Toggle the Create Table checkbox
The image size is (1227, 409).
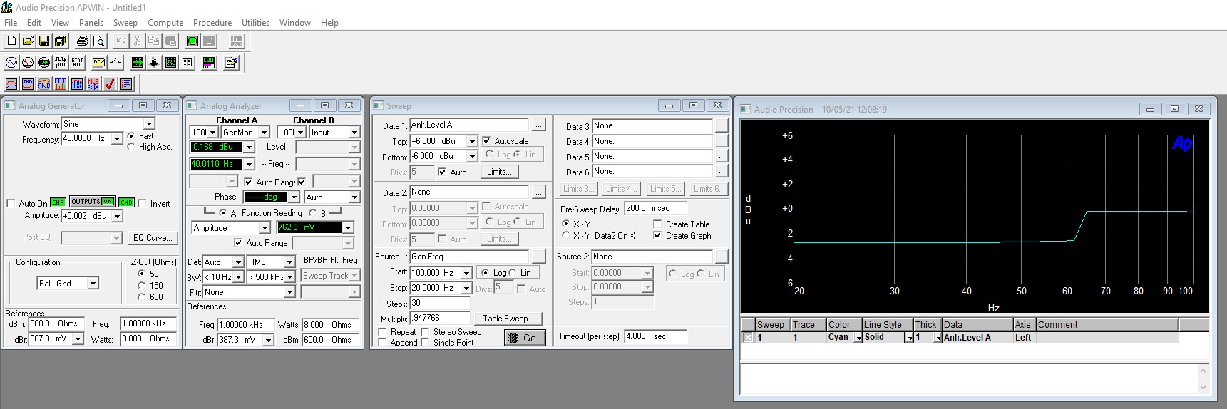(657, 224)
